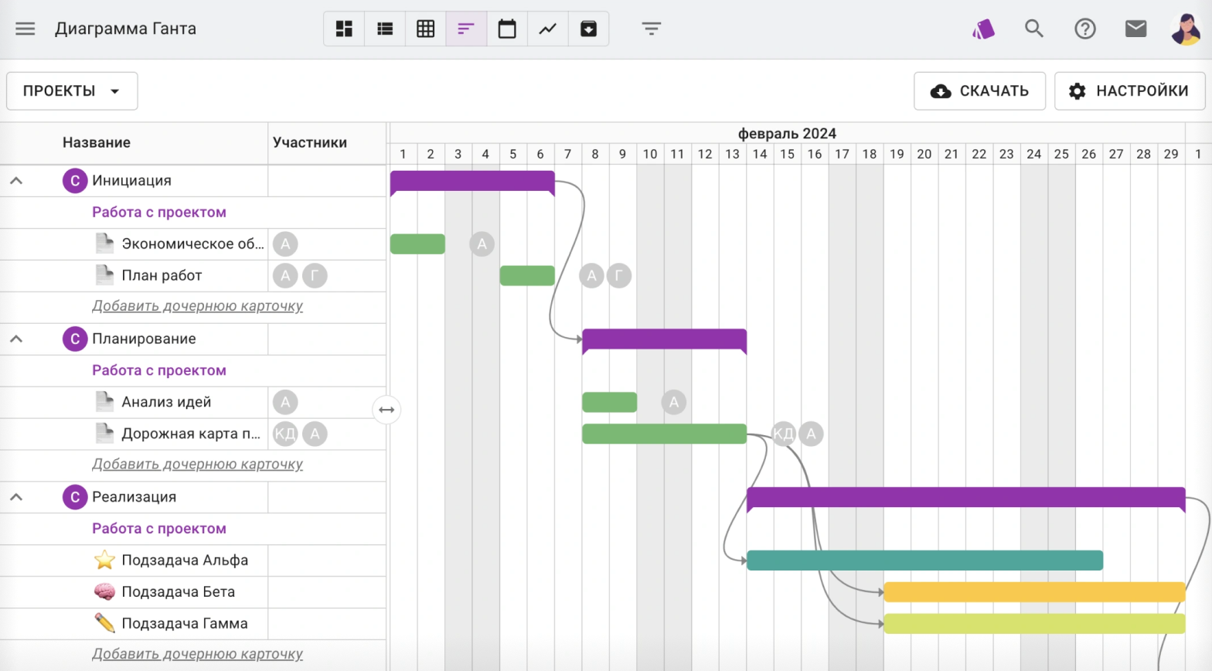Open the filter options
The image size is (1212, 671).
[652, 29]
